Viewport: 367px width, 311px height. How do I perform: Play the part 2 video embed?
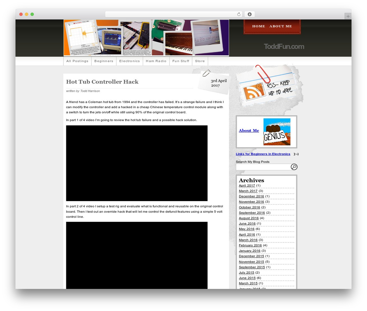click(137, 255)
